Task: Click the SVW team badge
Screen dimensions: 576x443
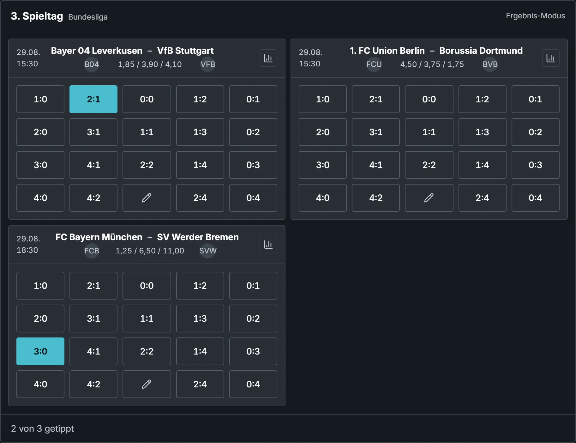Action: tap(208, 251)
